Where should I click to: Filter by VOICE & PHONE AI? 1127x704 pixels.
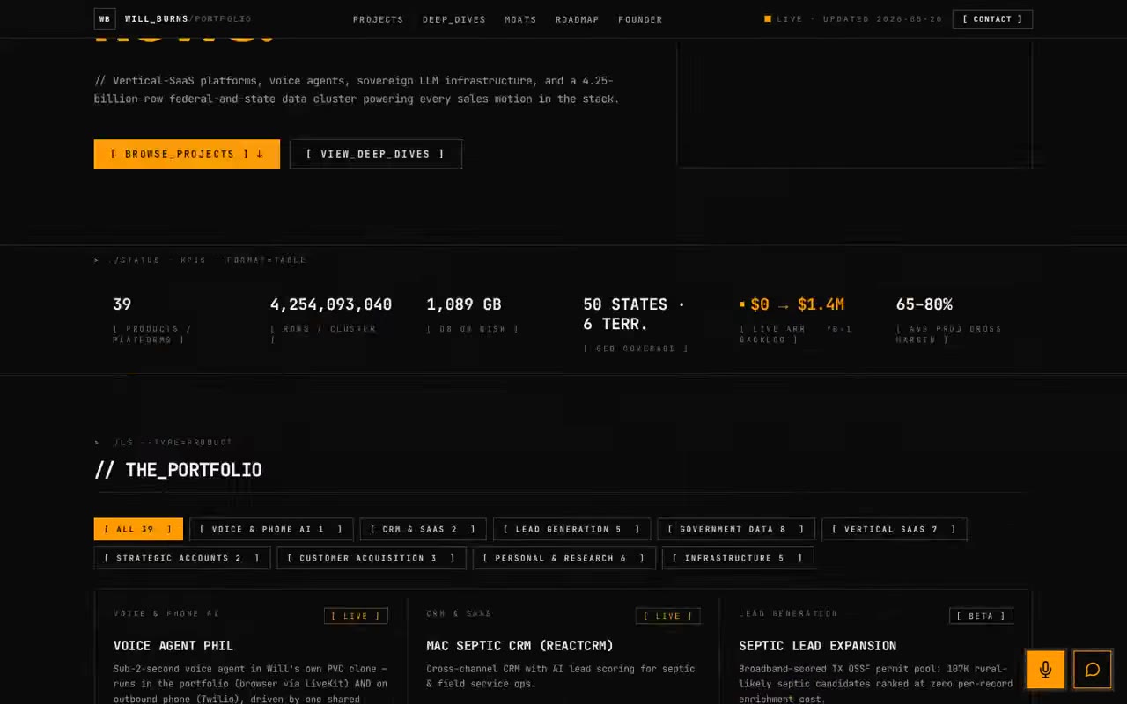pos(271,529)
